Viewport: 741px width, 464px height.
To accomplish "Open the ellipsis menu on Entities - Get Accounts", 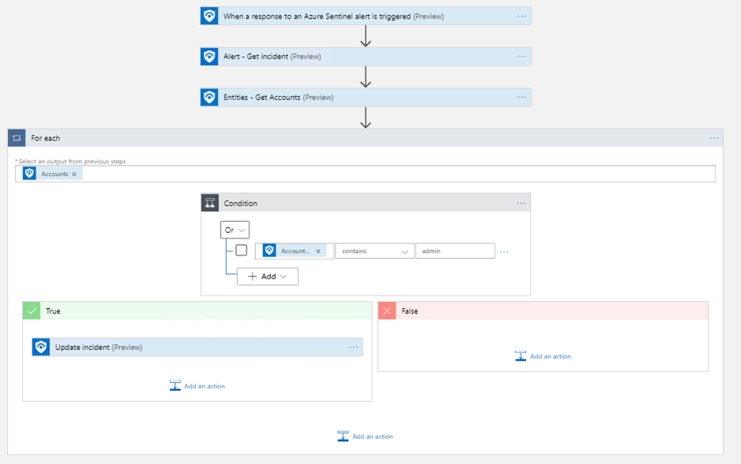I will [522, 97].
